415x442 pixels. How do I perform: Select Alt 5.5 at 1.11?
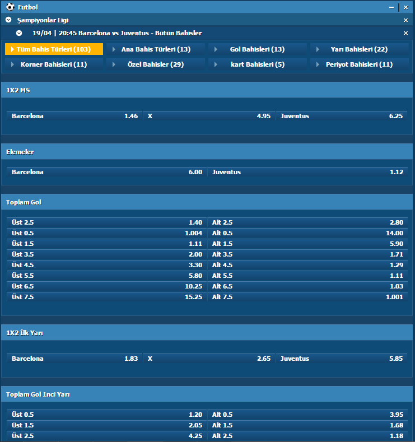pyautogui.click(x=307, y=276)
